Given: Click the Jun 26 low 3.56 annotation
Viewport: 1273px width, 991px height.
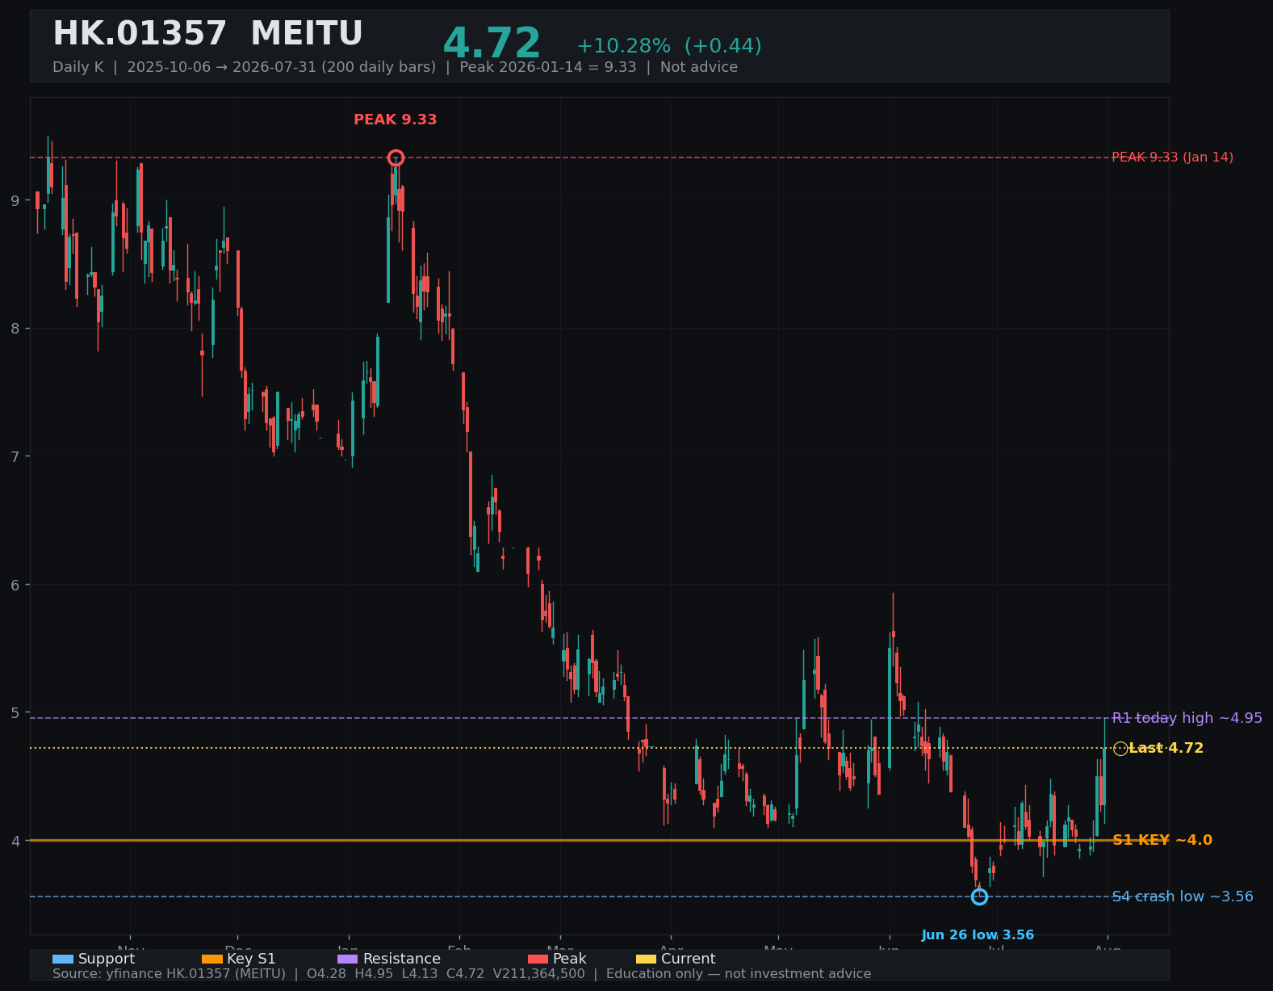Looking at the screenshot, I should pyautogui.click(x=978, y=935).
